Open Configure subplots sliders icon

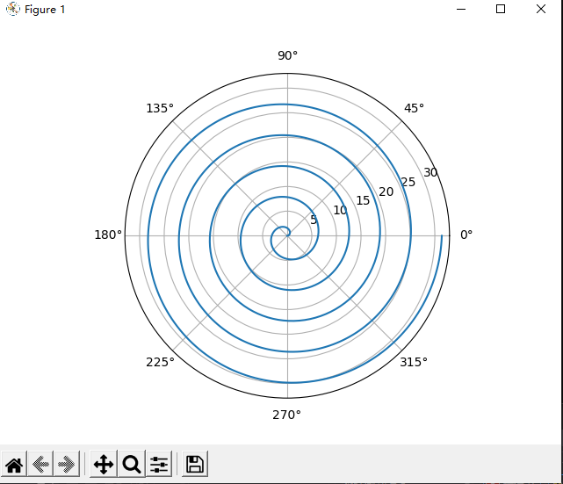159,465
